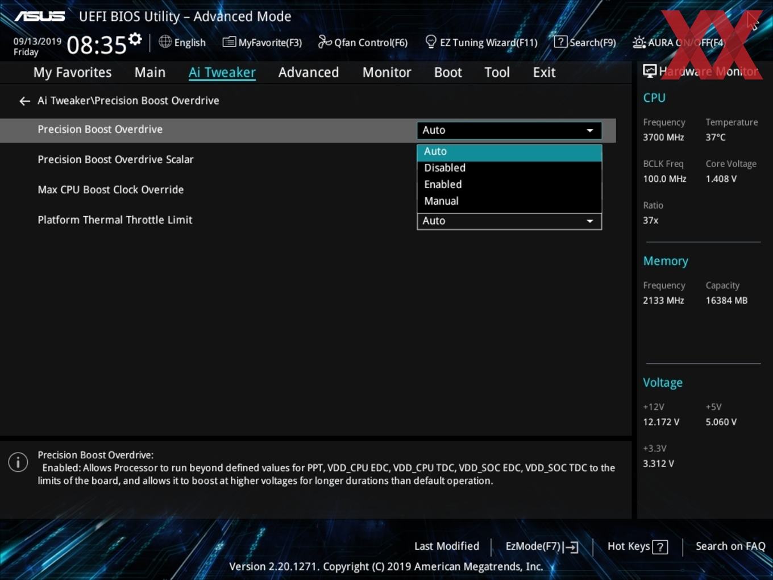Open Search on FAQ link

pos(730,546)
